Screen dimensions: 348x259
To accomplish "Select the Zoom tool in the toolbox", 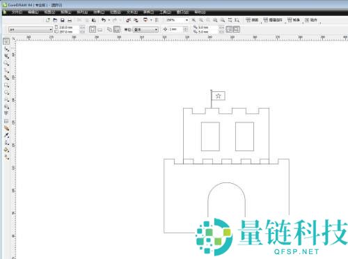I will click(x=6, y=63).
